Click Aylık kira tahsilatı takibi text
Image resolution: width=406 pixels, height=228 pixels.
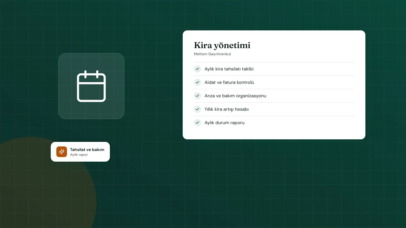click(x=229, y=69)
